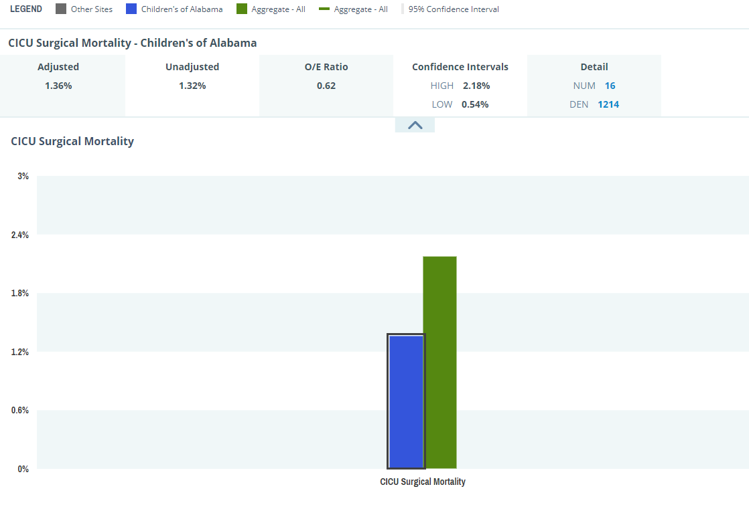Collapse the stats panel with the up chevron
Image resolution: width=749 pixels, height=517 pixels.
coord(415,125)
